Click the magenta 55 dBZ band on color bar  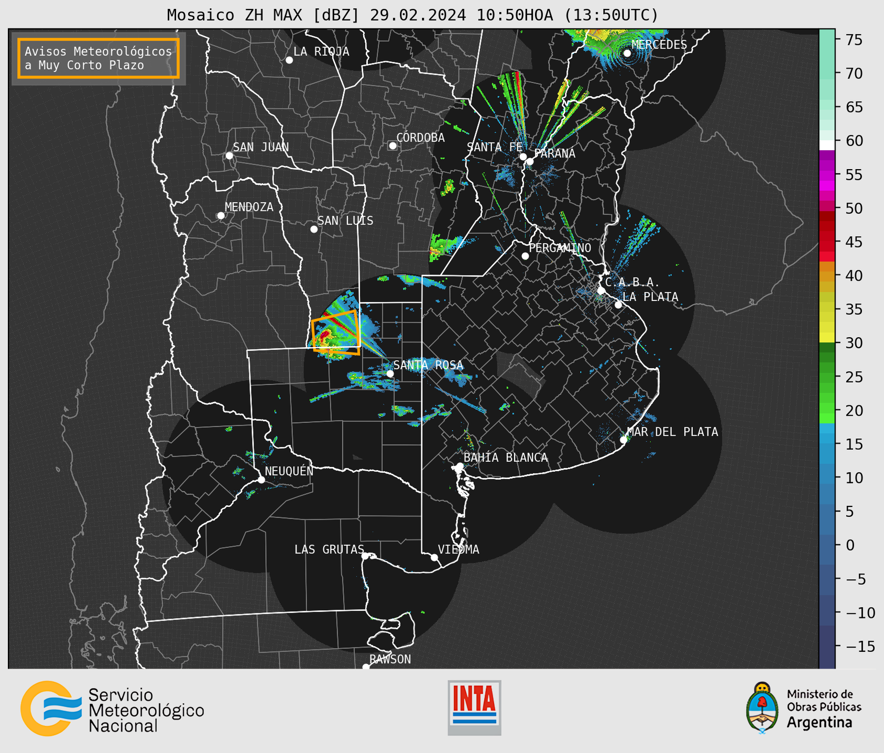(827, 175)
